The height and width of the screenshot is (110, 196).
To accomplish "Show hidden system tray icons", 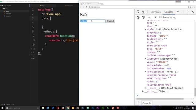I will (x=174, y=108).
